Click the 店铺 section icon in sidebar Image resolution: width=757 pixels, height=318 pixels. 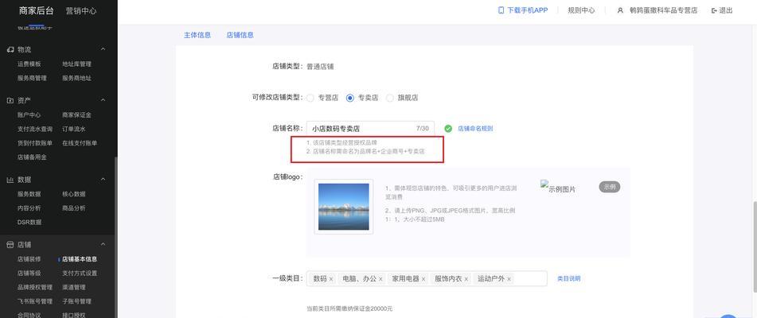tap(10, 245)
